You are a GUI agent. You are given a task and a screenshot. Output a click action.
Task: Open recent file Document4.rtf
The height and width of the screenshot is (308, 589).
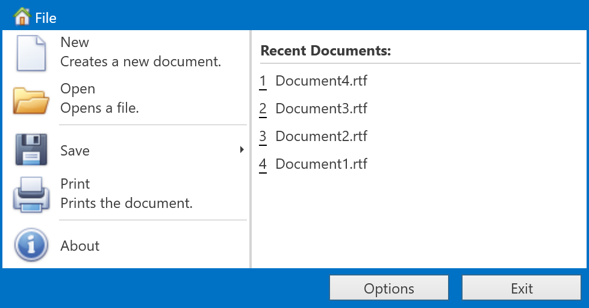point(321,81)
